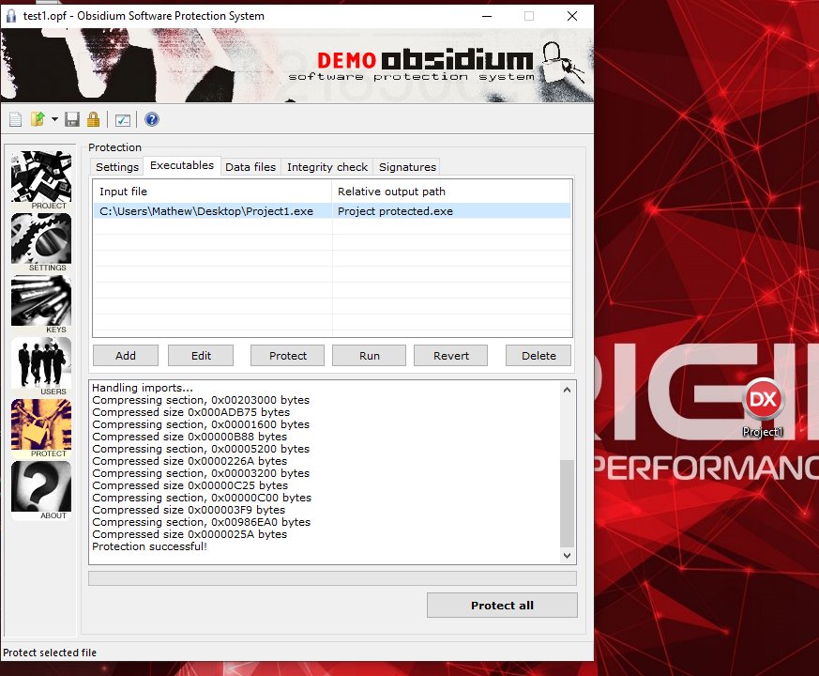Click the Compressing section, 0x00005200 bytes line
This screenshot has height=676, width=819.
201,449
